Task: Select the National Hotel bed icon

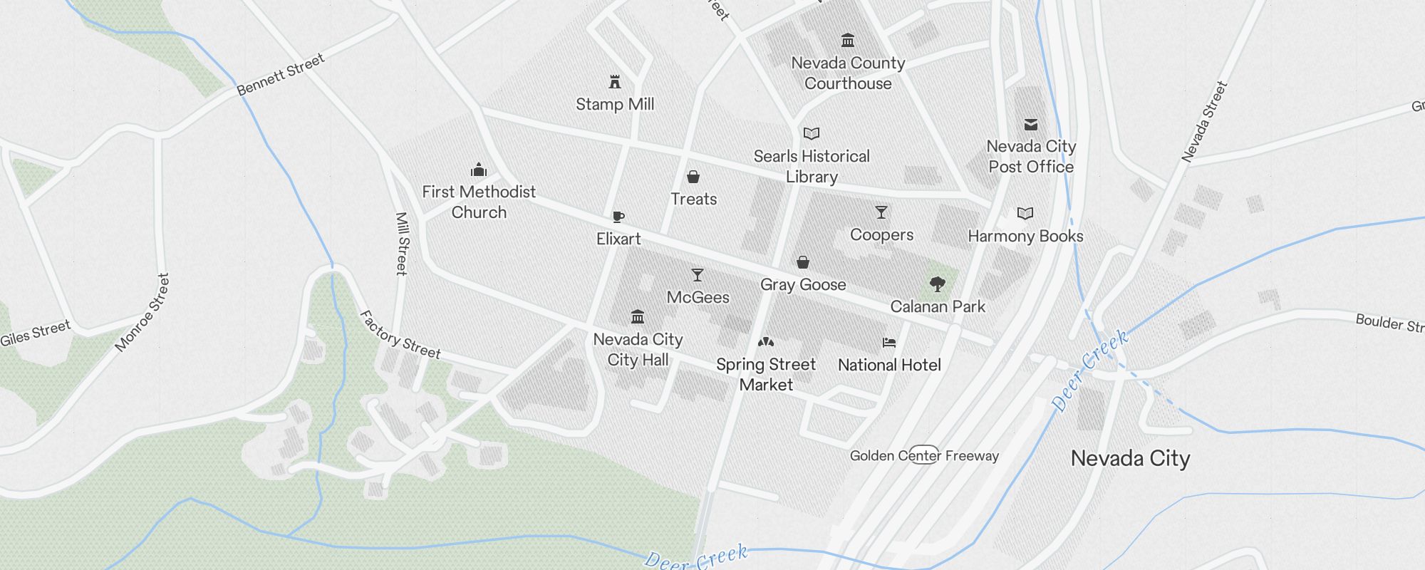Action: (889, 343)
